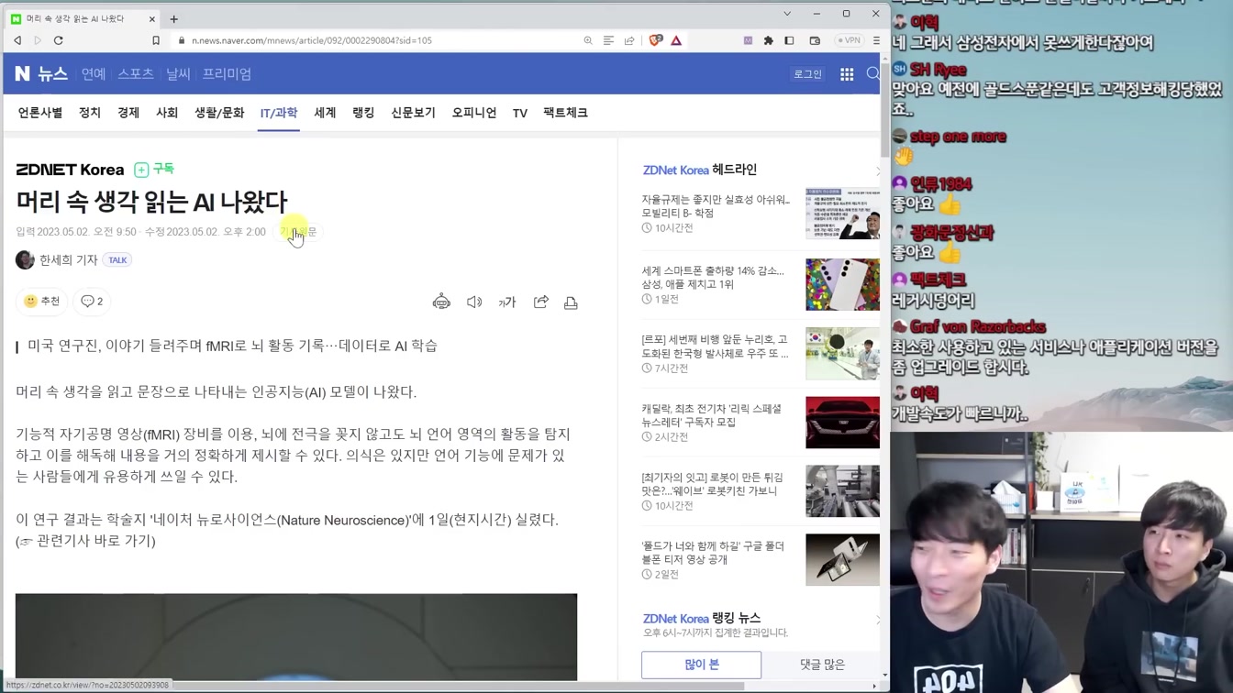
Task: Open Brave Rewards triangle icon
Action: click(x=676, y=40)
